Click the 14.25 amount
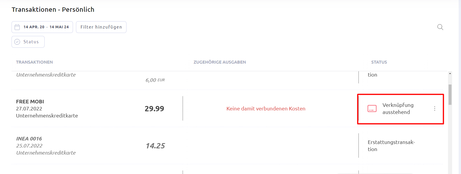The height and width of the screenshot is (174, 461). pyautogui.click(x=155, y=146)
